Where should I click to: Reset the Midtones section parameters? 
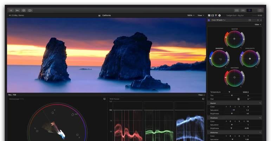pyautogui.click(x=260, y=133)
